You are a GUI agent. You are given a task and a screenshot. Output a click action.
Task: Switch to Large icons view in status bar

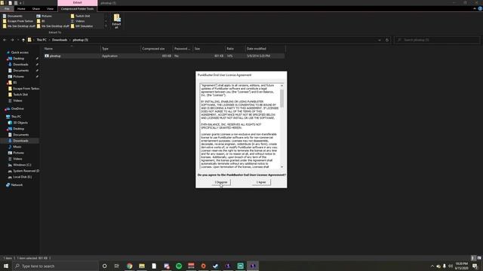click(479, 258)
